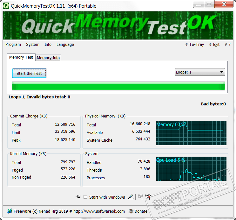Open the Language menu

click(65, 45)
